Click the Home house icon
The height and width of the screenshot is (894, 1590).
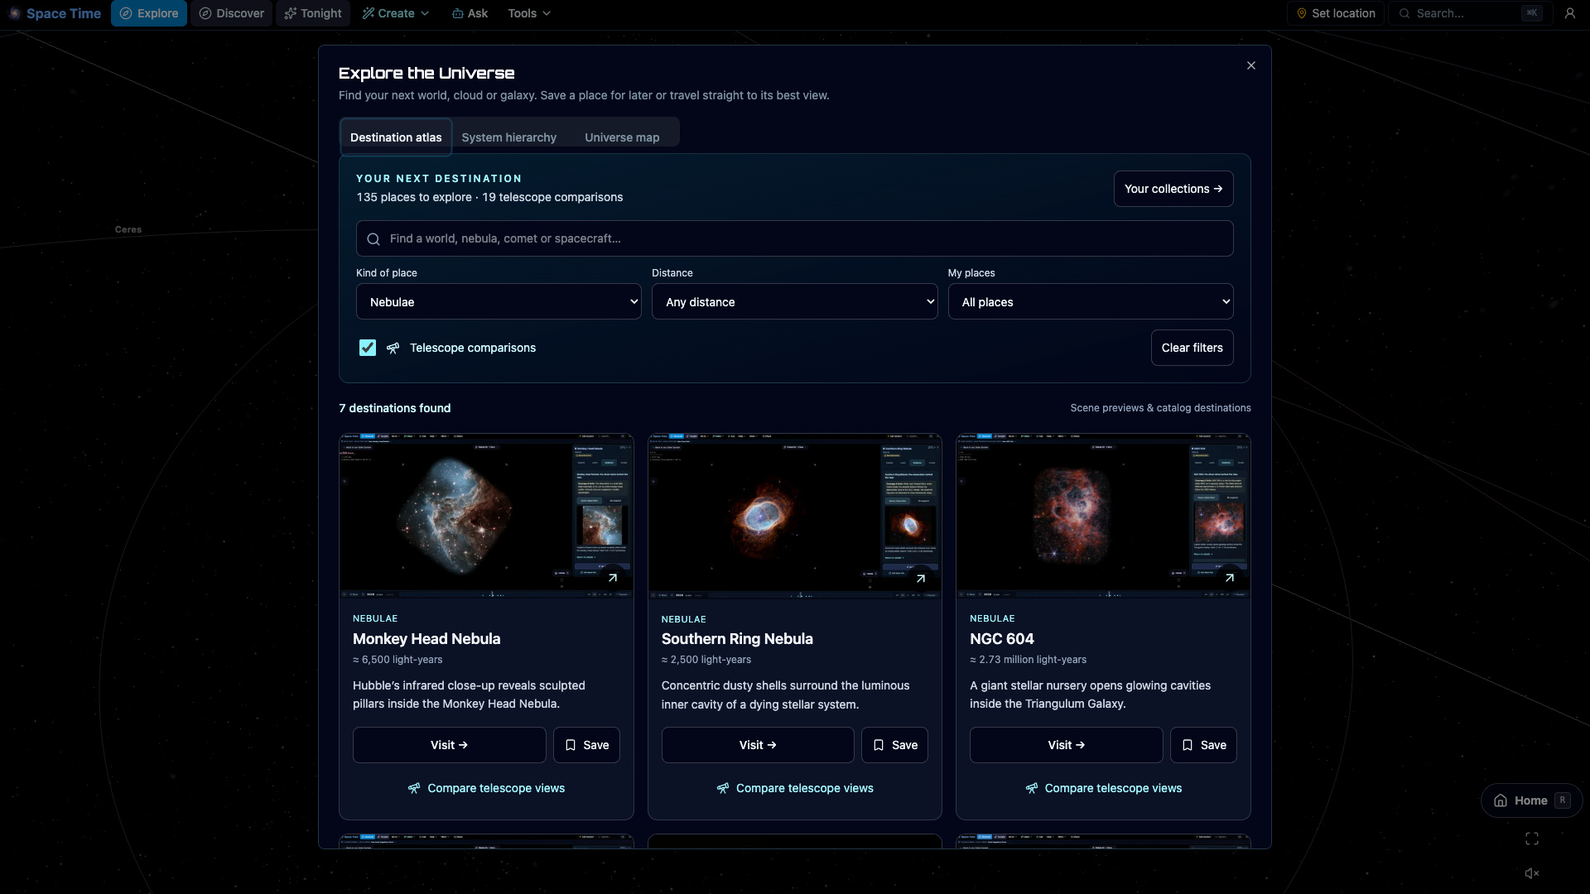[x=1501, y=800]
